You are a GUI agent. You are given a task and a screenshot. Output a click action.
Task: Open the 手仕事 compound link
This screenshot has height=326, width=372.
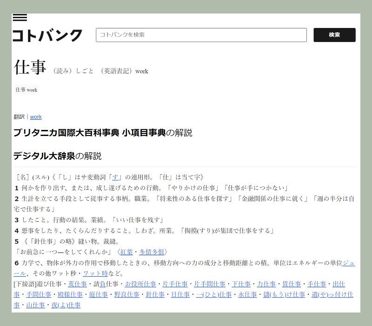317,284
